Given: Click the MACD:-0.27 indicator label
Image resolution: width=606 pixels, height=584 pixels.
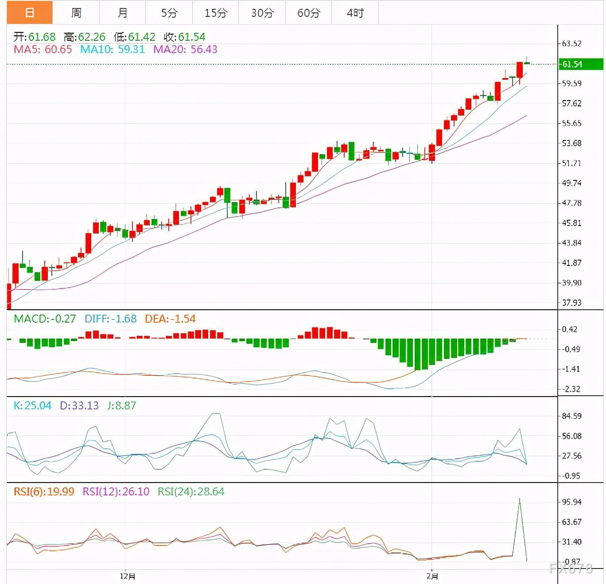Looking at the screenshot, I should (x=45, y=319).
